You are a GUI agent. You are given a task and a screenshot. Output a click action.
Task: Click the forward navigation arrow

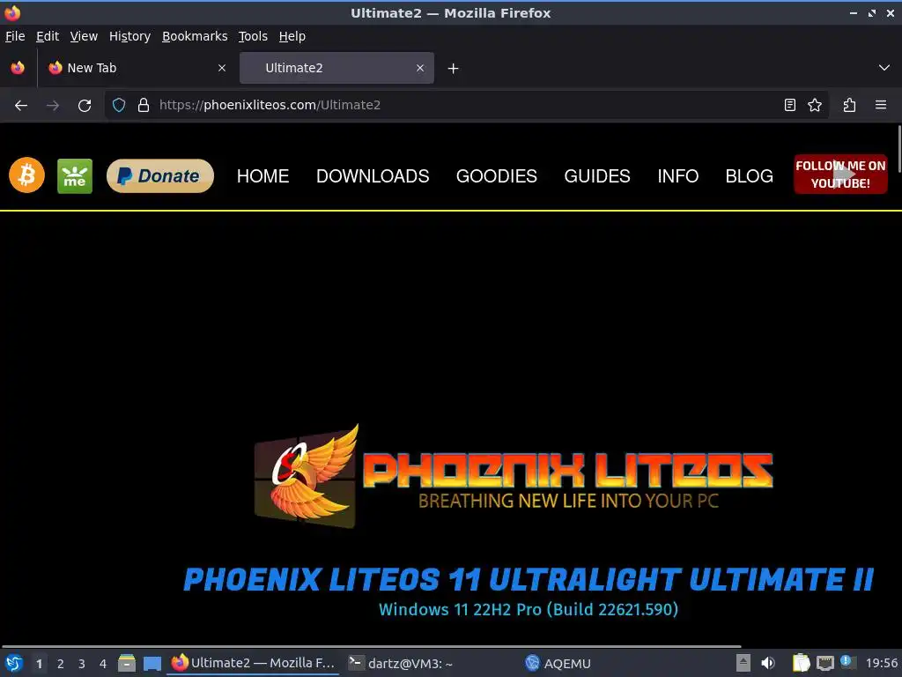(53, 106)
